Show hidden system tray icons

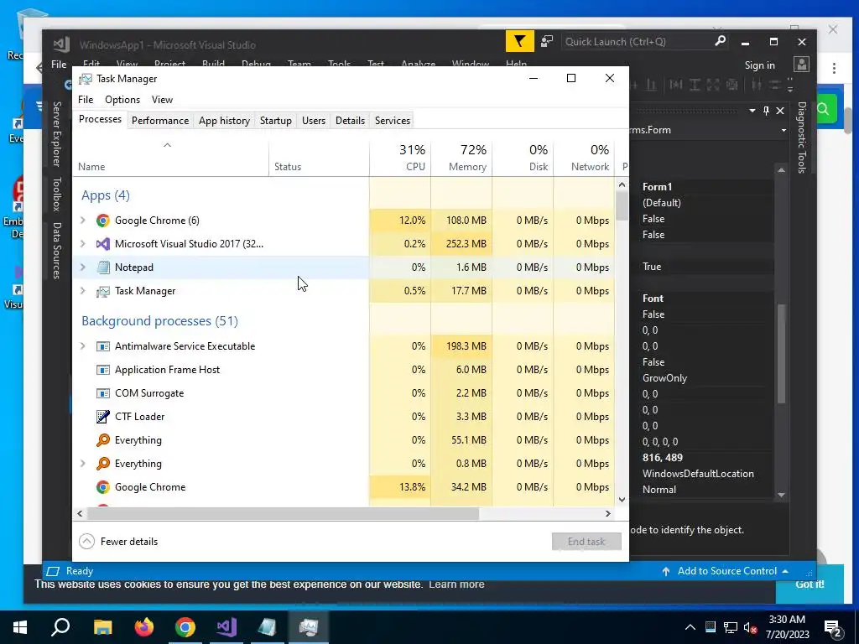point(690,627)
